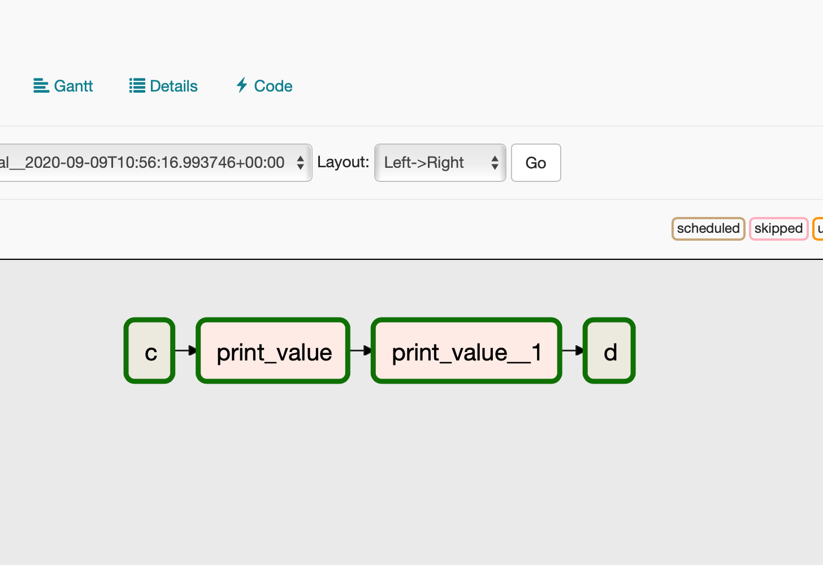Image resolution: width=823 pixels, height=565 pixels.
Task: Click the Layout: label text
Action: [x=343, y=162]
